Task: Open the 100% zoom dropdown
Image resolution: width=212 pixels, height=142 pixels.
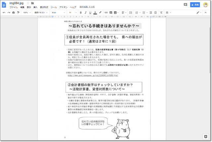Action: coord(26,12)
